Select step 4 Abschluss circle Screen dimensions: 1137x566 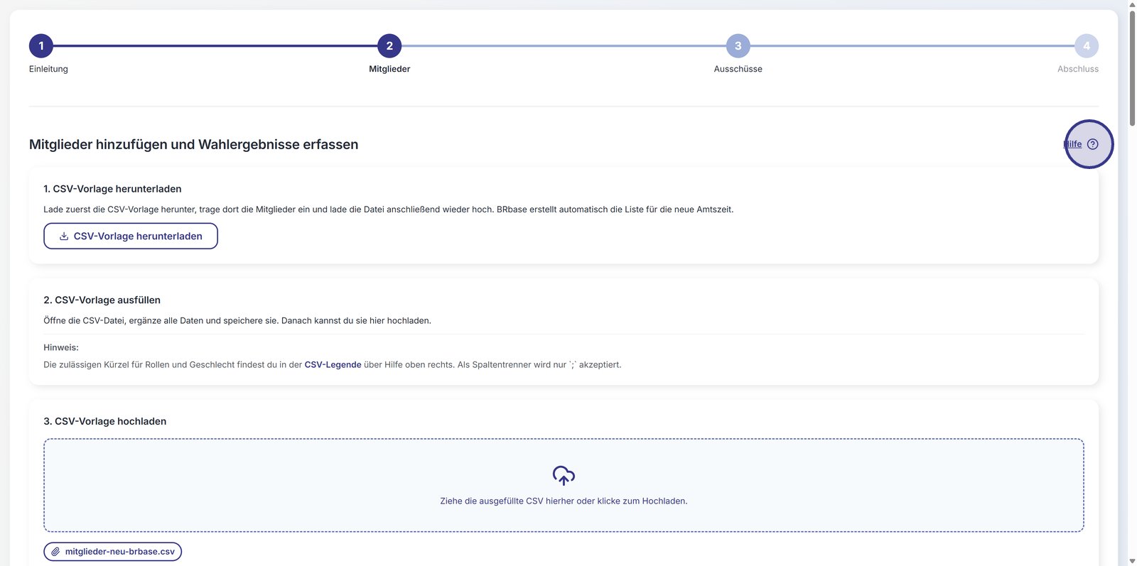pos(1087,46)
